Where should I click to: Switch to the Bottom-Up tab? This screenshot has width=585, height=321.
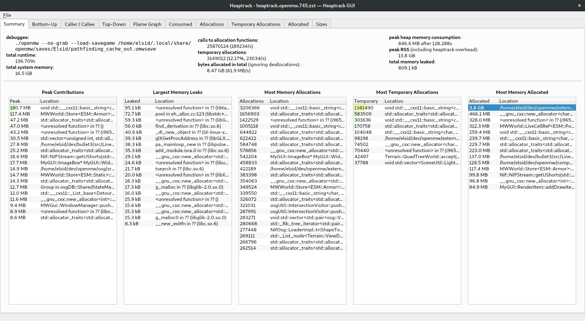point(44,24)
